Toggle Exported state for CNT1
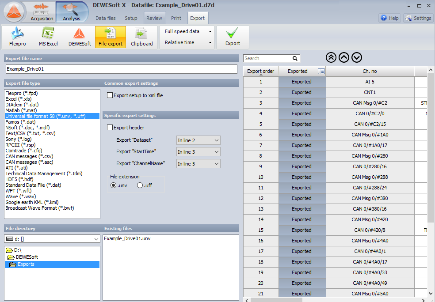 coord(302,92)
